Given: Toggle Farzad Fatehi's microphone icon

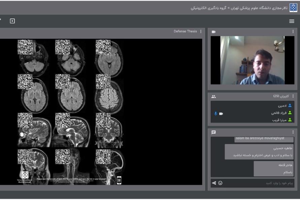Looking at the screenshot, I should tap(216, 113).
